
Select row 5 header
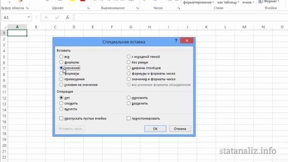[4, 57]
